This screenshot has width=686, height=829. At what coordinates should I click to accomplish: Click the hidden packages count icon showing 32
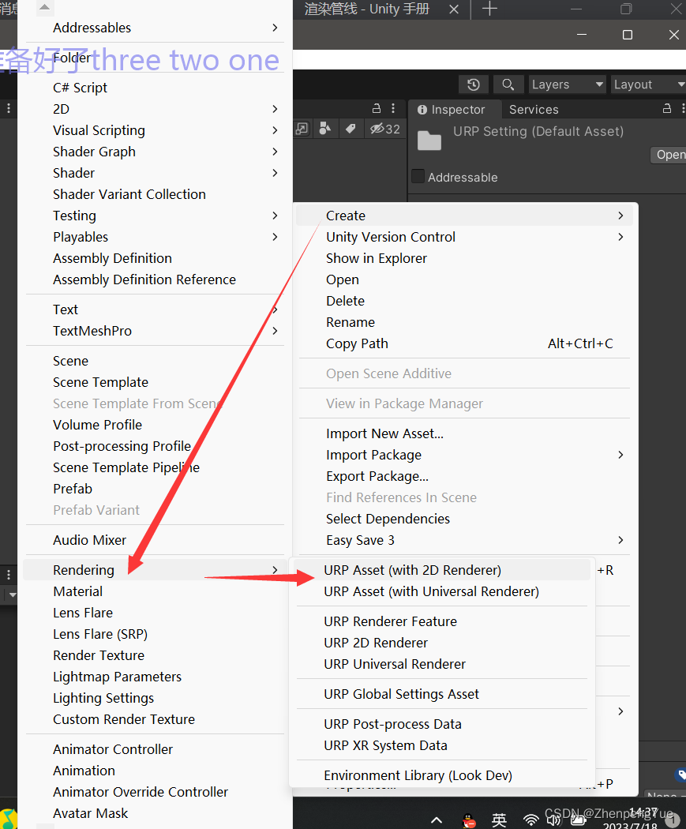[x=385, y=129]
